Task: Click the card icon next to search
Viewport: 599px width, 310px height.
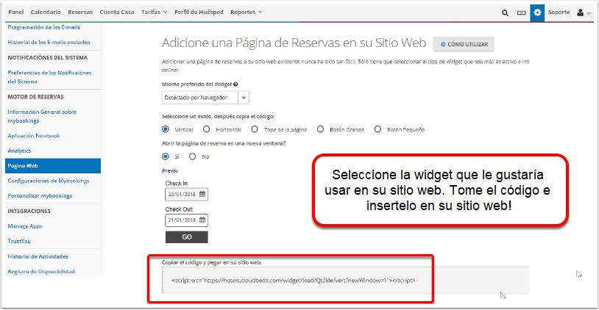Action: click(x=522, y=12)
